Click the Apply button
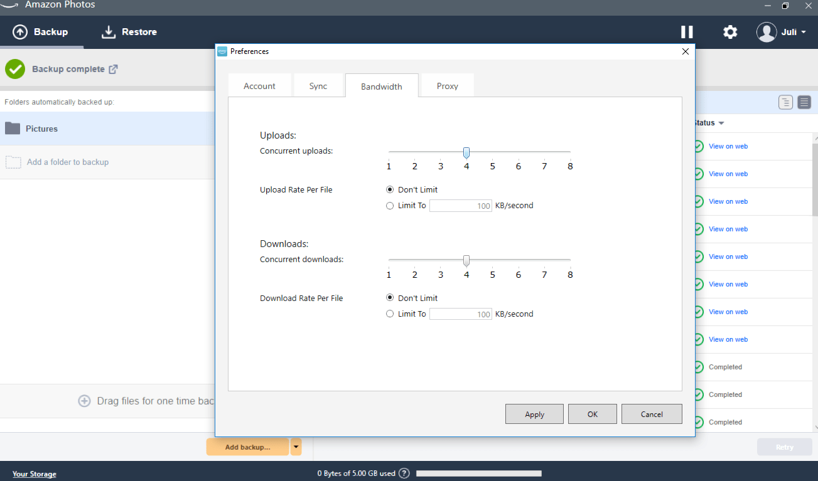This screenshot has height=481, width=818. [535, 414]
